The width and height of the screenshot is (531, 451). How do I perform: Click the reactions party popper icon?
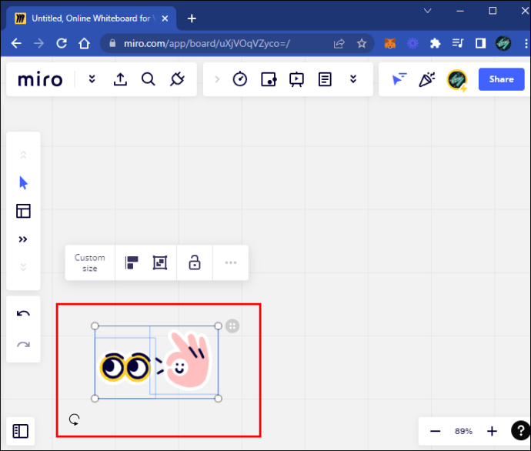(x=427, y=79)
